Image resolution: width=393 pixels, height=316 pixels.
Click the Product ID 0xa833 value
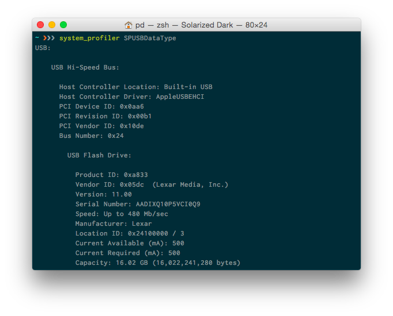tap(136, 175)
